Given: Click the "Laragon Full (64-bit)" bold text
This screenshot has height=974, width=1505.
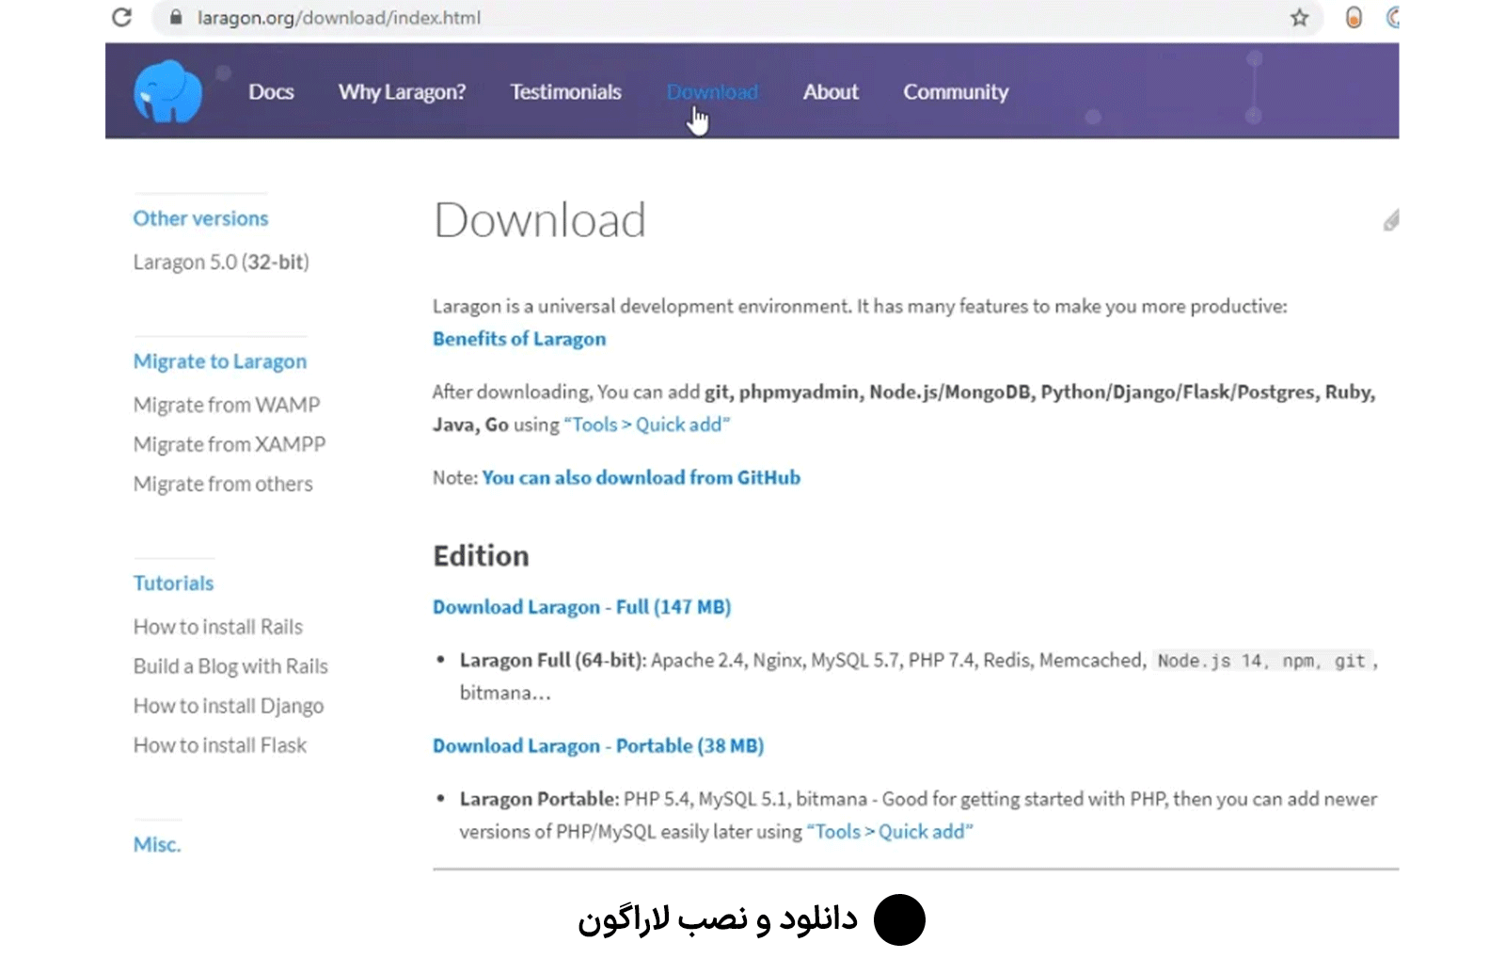Looking at the screenshot, I should (x=550, y=661).
